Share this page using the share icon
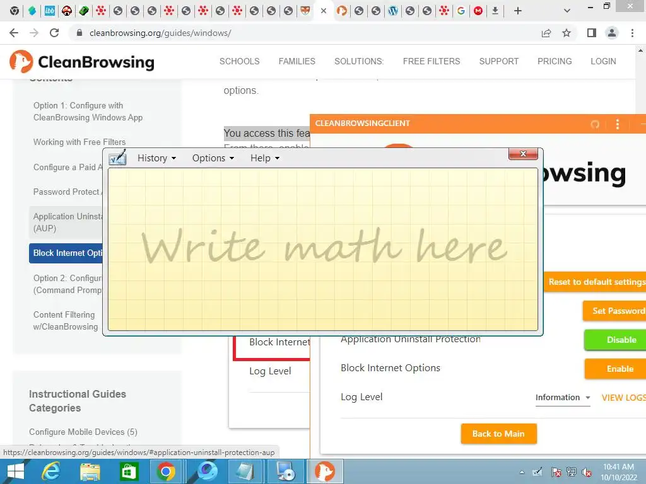The width and height of the screenshot is (646, 484). pyautogui.click(x=546, y=33)
